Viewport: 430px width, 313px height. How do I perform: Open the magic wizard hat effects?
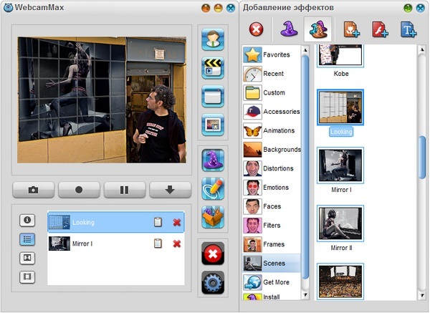[213, 158]
